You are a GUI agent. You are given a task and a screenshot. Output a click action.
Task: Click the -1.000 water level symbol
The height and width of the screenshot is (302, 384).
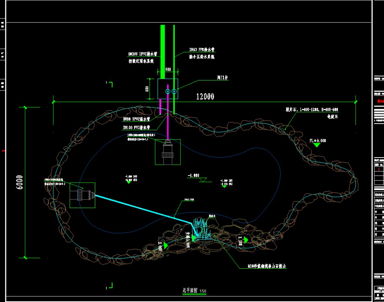pyautogui.click(x=205, y=180)
